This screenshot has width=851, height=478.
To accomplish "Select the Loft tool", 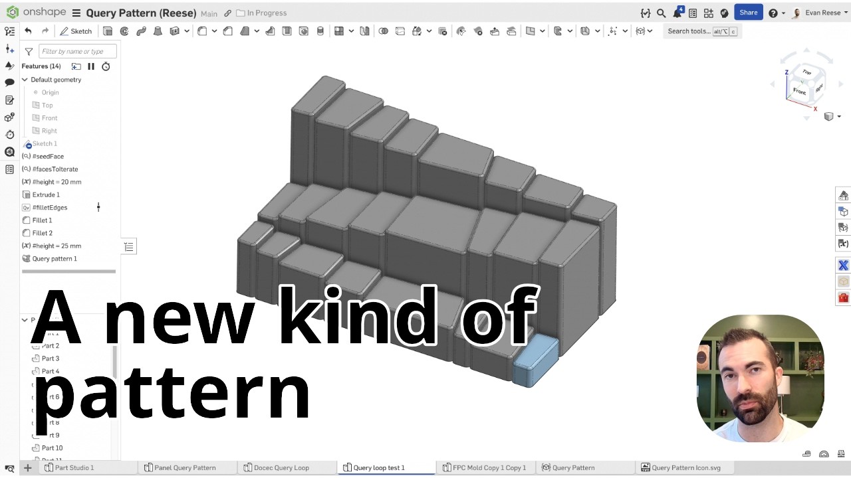I will point(158,31).
